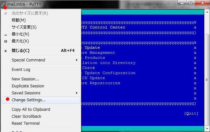Click the PuTTY window minimize button

182,3
